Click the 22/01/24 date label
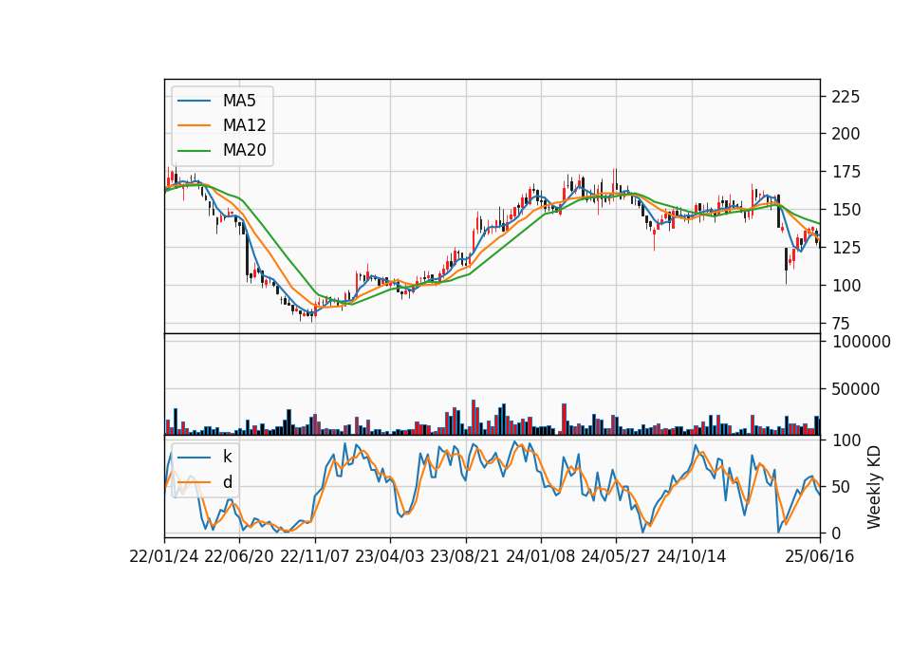This screenshot has width=911, height=655. coord(164,556)
